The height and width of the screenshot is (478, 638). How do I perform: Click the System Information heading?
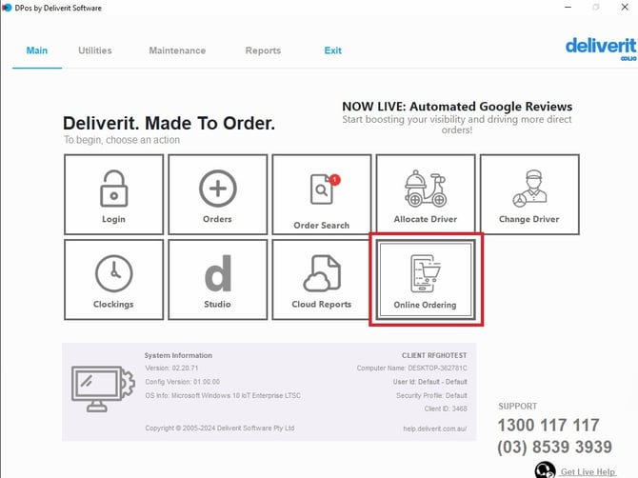click(x=178, y=355)
